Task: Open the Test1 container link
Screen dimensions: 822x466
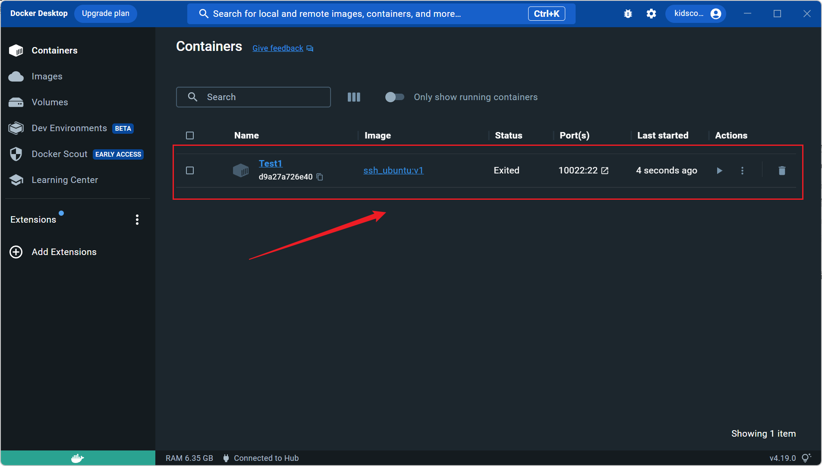Action: pyautogui.click(x=270, y=164)
